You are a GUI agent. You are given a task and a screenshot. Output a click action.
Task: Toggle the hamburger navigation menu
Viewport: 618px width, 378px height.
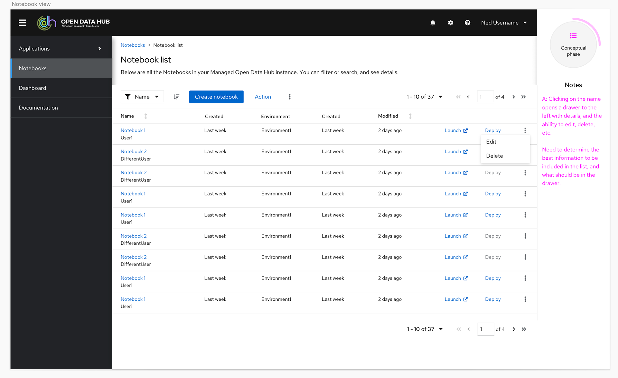23,23
